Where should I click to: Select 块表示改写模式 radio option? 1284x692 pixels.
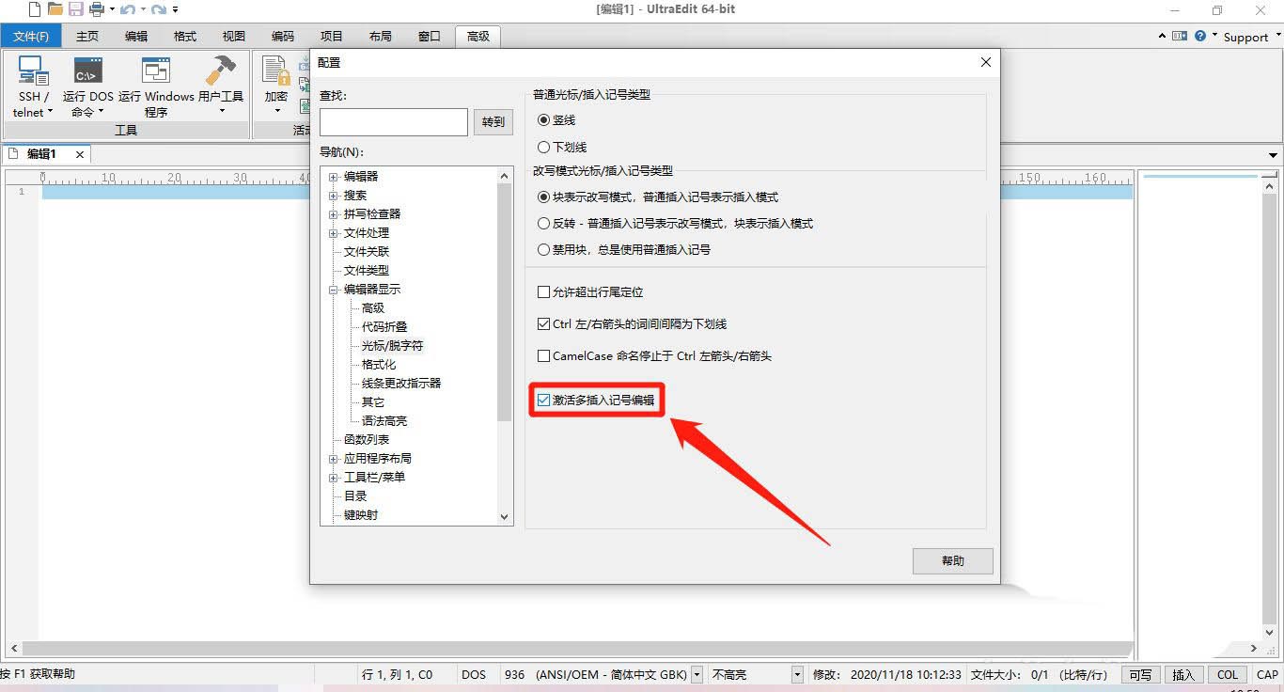(543, 197)
